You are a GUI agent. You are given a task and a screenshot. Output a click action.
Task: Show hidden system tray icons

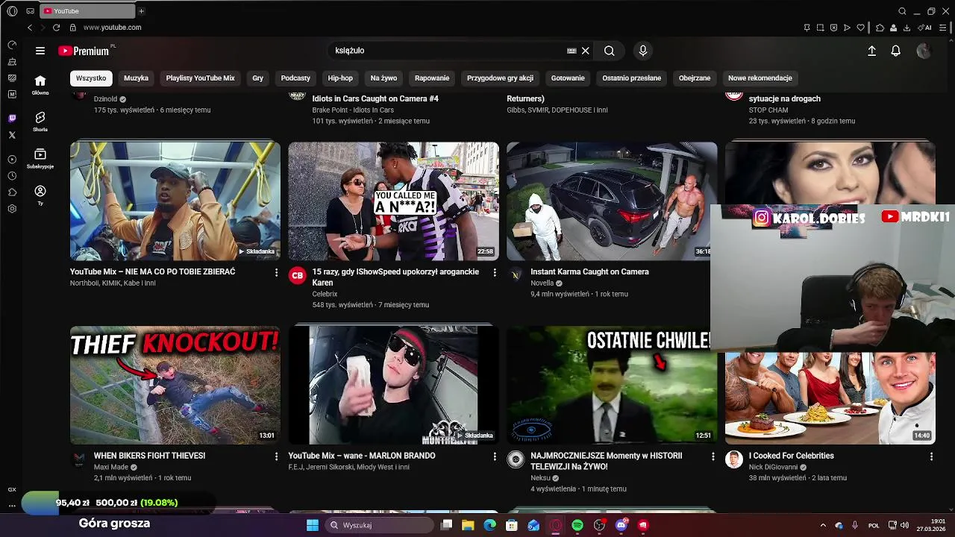pos(823,525)
